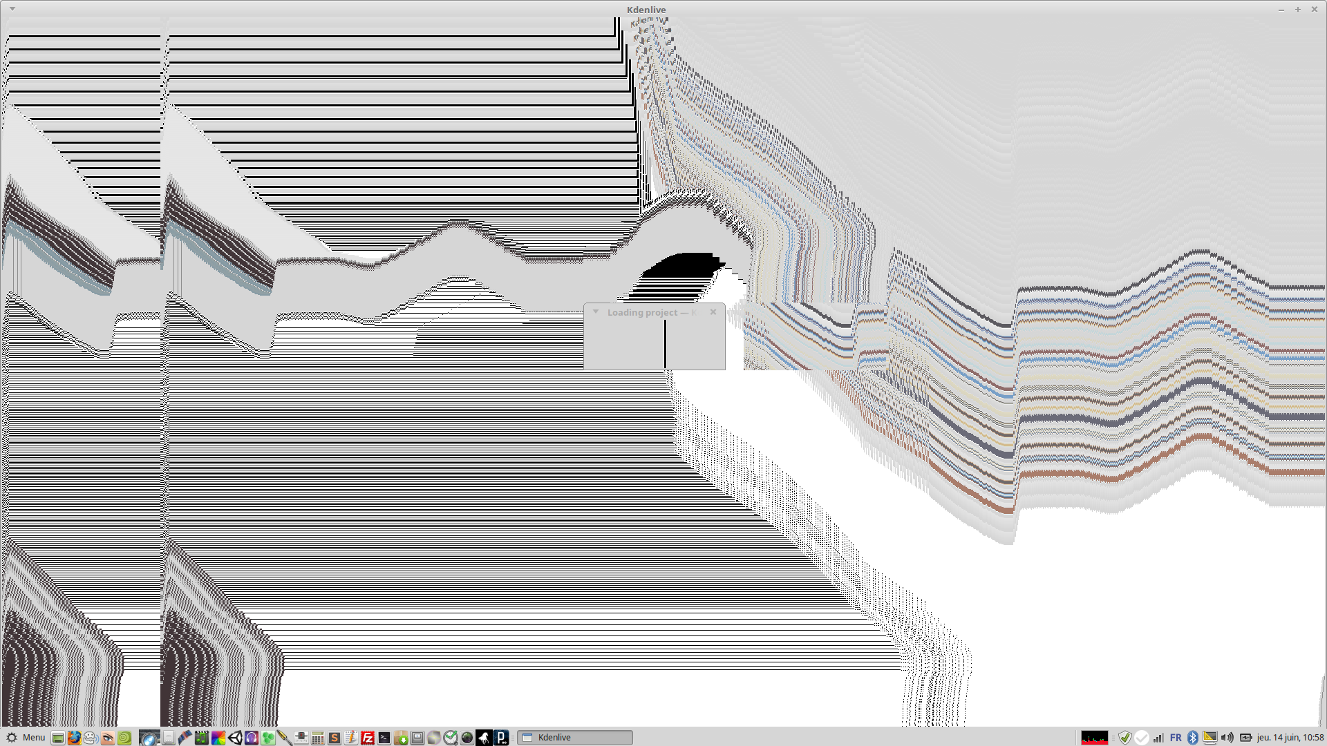Click the battery power indicator
The height and width of the screenshot is (746, 1327).
tap(1245, 738)
